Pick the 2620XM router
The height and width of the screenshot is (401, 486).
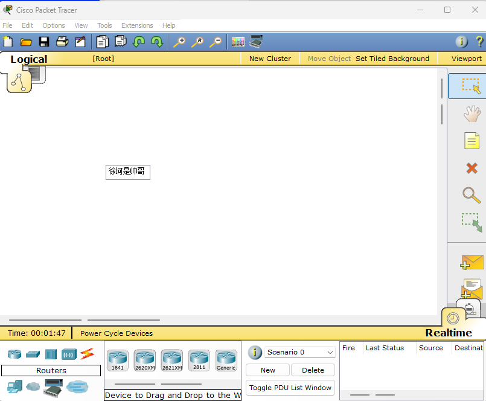(x=145, y=361)
